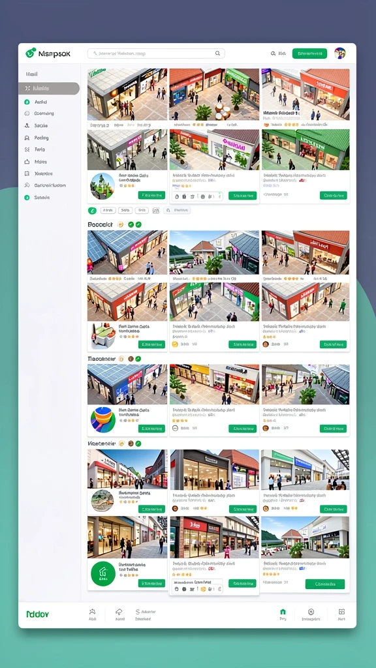Click the green button in the header
This screenshot has width=376, height=668.
(309, 53)
